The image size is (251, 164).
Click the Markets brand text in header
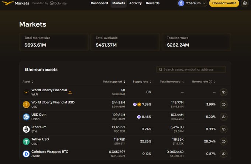(x=22, y=3)
